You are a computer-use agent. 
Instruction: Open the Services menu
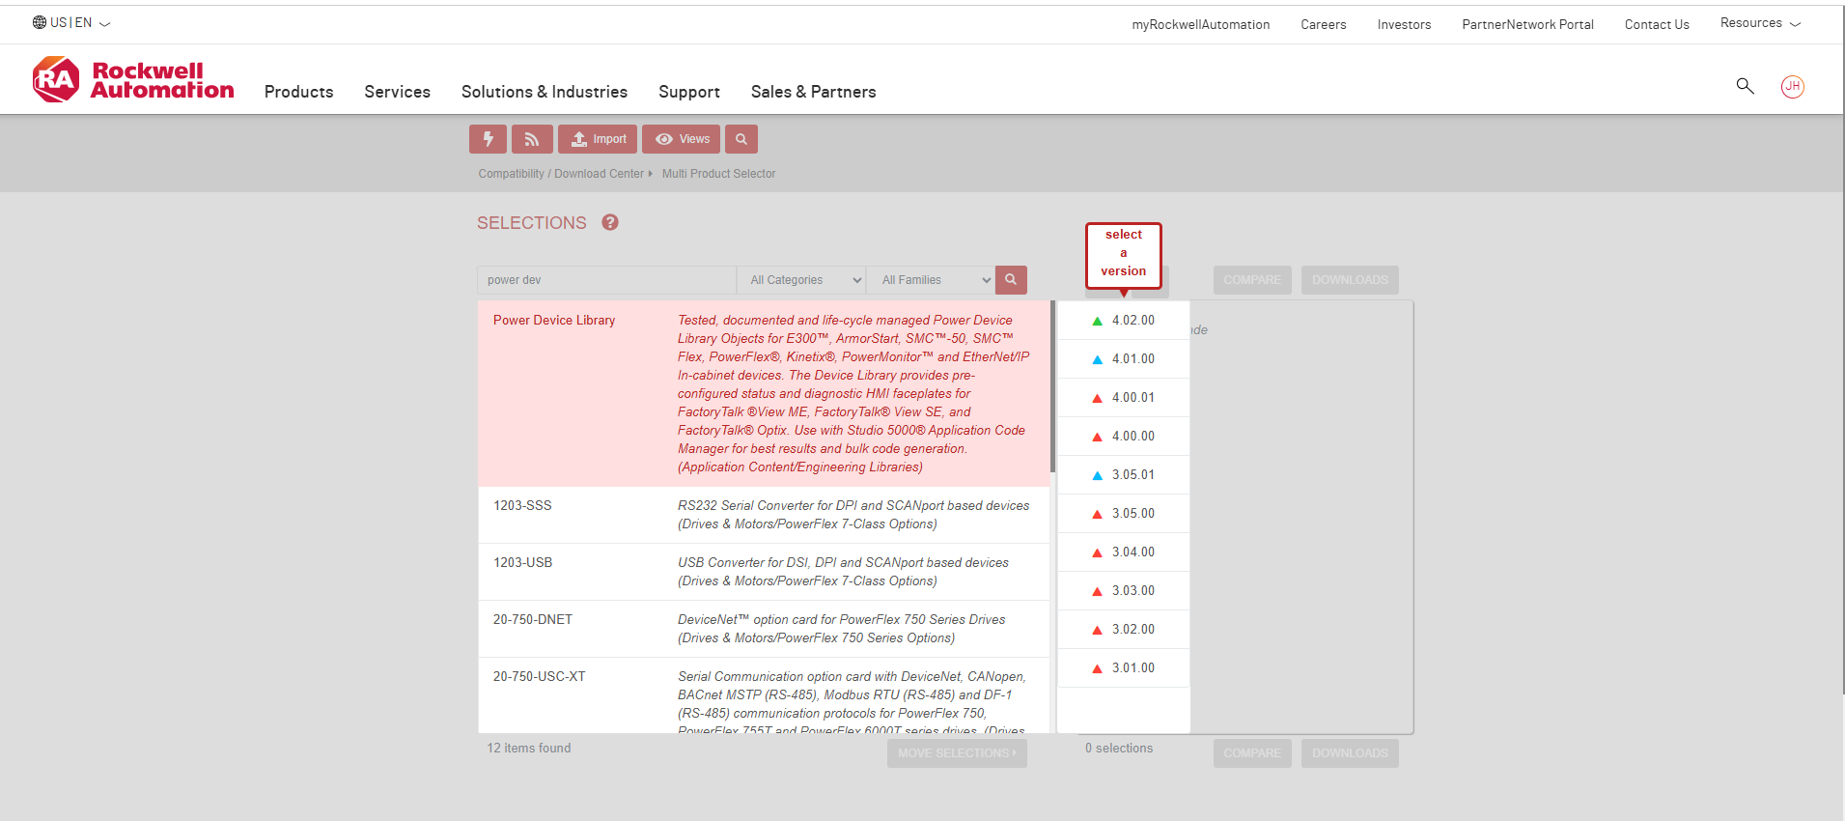pyautogui.click(x=398, y=92)
